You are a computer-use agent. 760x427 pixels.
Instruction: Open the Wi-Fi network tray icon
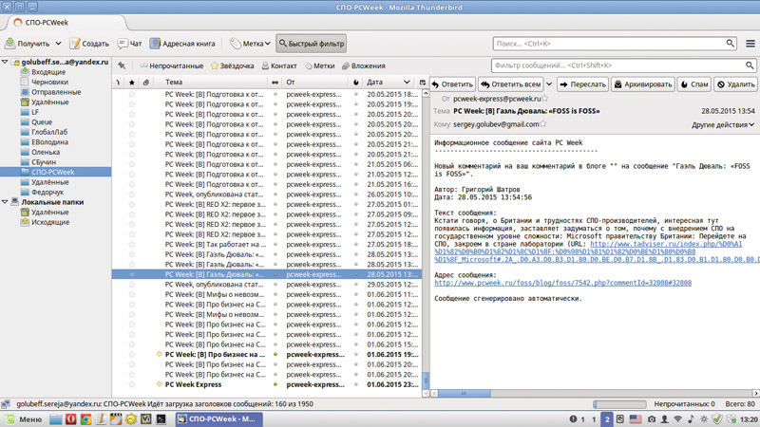pos(678,419)
